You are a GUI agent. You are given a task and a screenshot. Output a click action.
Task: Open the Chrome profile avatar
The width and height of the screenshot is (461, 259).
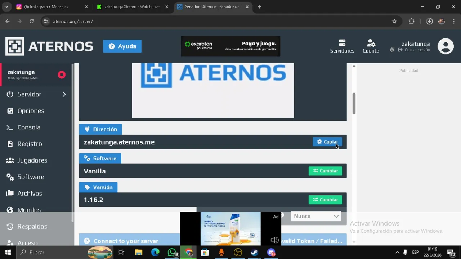(x=442, y=21)
